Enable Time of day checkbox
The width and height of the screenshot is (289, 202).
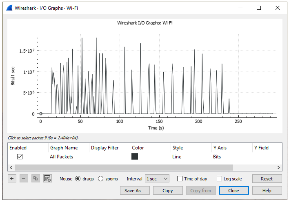(180, 179)
